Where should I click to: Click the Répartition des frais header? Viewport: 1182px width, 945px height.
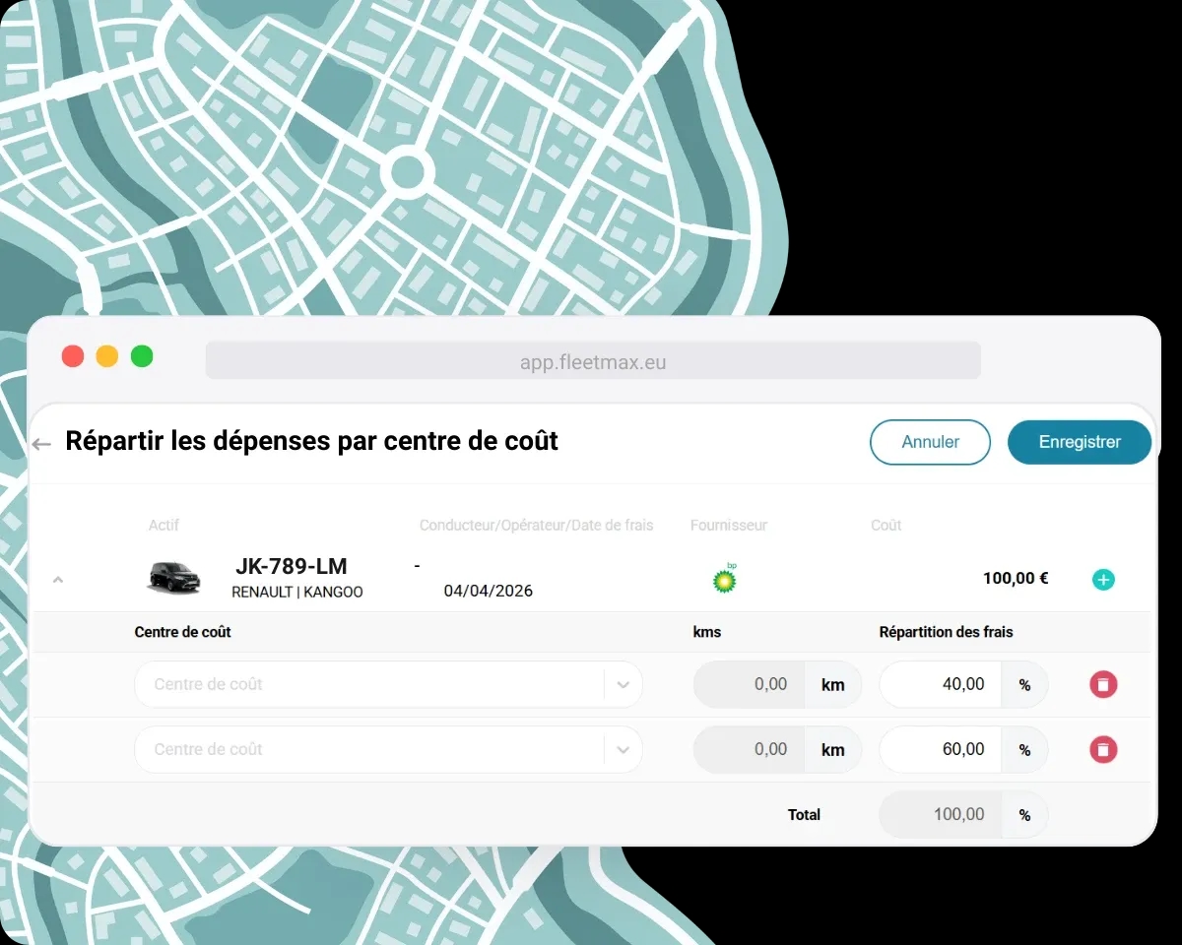tap(946, 632)
